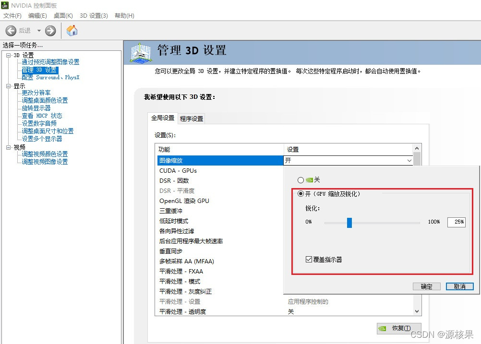The height and width of the screenshot is (344, 481).
Task: Click NVIDIA icon beside 关 option
Action: (310, 180)
